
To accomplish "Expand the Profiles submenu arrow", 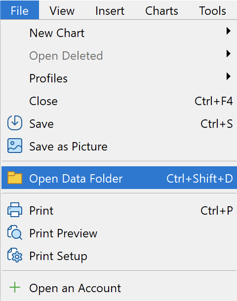I will pos(228,76).
